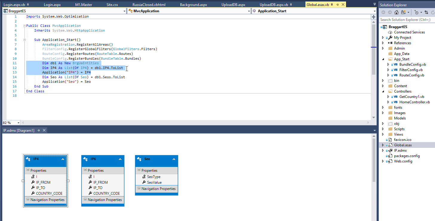Click the Connected Services cloud icon
435x221 pixels.
(390, 32)
